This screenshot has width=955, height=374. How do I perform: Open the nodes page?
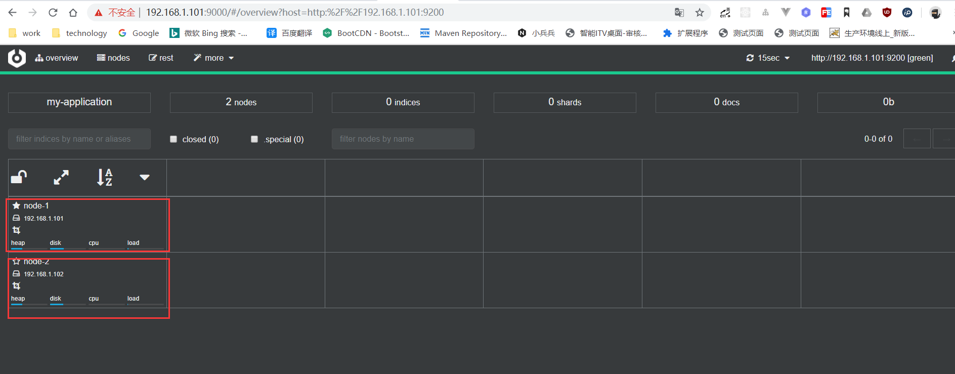click(113, 58)
